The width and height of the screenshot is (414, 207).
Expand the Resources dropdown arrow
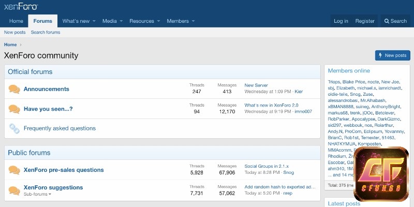point(158,21)
